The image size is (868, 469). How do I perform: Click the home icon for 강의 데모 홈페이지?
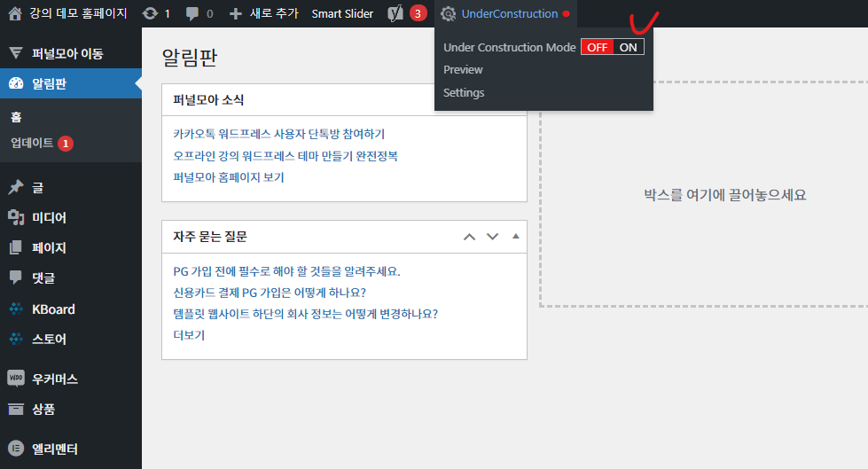point(15,13)
